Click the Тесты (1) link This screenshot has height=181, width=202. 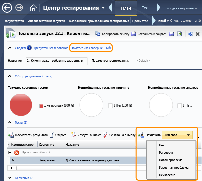pos(21,123)
